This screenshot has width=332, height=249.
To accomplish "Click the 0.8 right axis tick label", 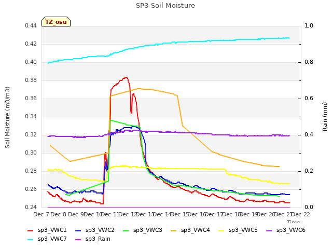I will point(309,62).
